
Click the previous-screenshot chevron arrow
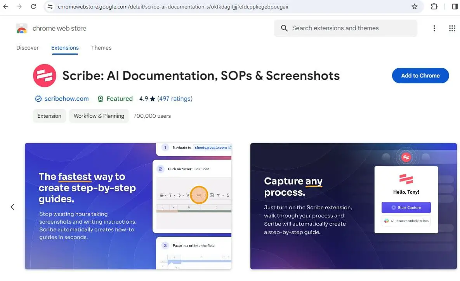[x=12, y=207]
